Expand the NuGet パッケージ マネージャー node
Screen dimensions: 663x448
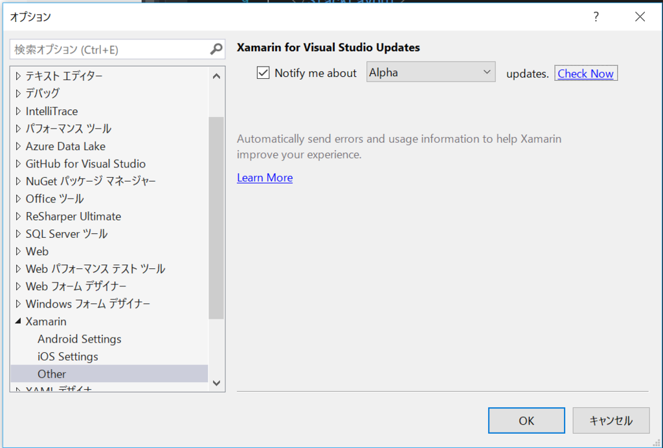pyautogui.click(x=17, y=181)
